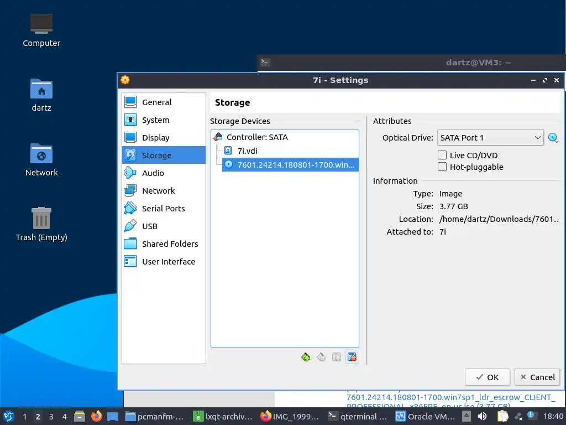Switch to the Oracle VM taskbar window
Viewport: 566px width, 425px height.
point(426,417)
